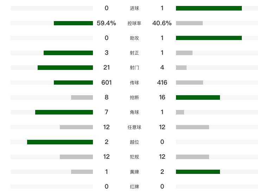
Task: Click the right team's green 进球 bar
Action: coord(209,8)
